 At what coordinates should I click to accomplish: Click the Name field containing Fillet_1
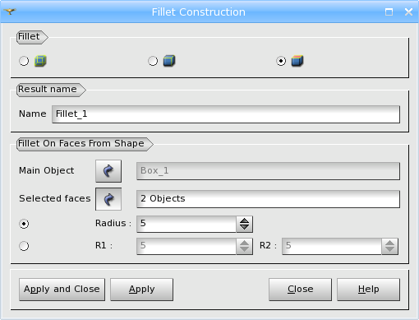(226, 114)
